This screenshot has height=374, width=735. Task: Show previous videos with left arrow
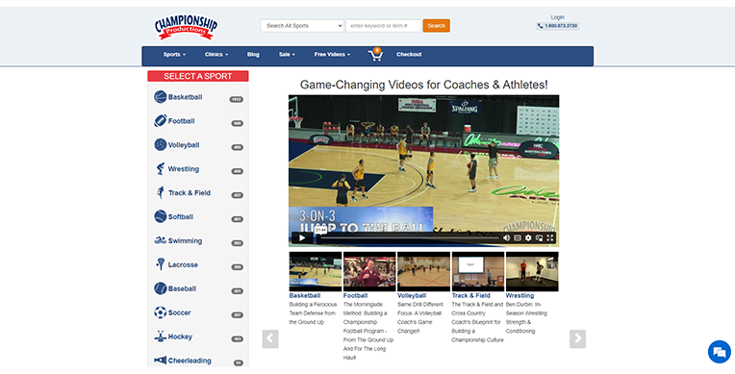coord(270,338)
